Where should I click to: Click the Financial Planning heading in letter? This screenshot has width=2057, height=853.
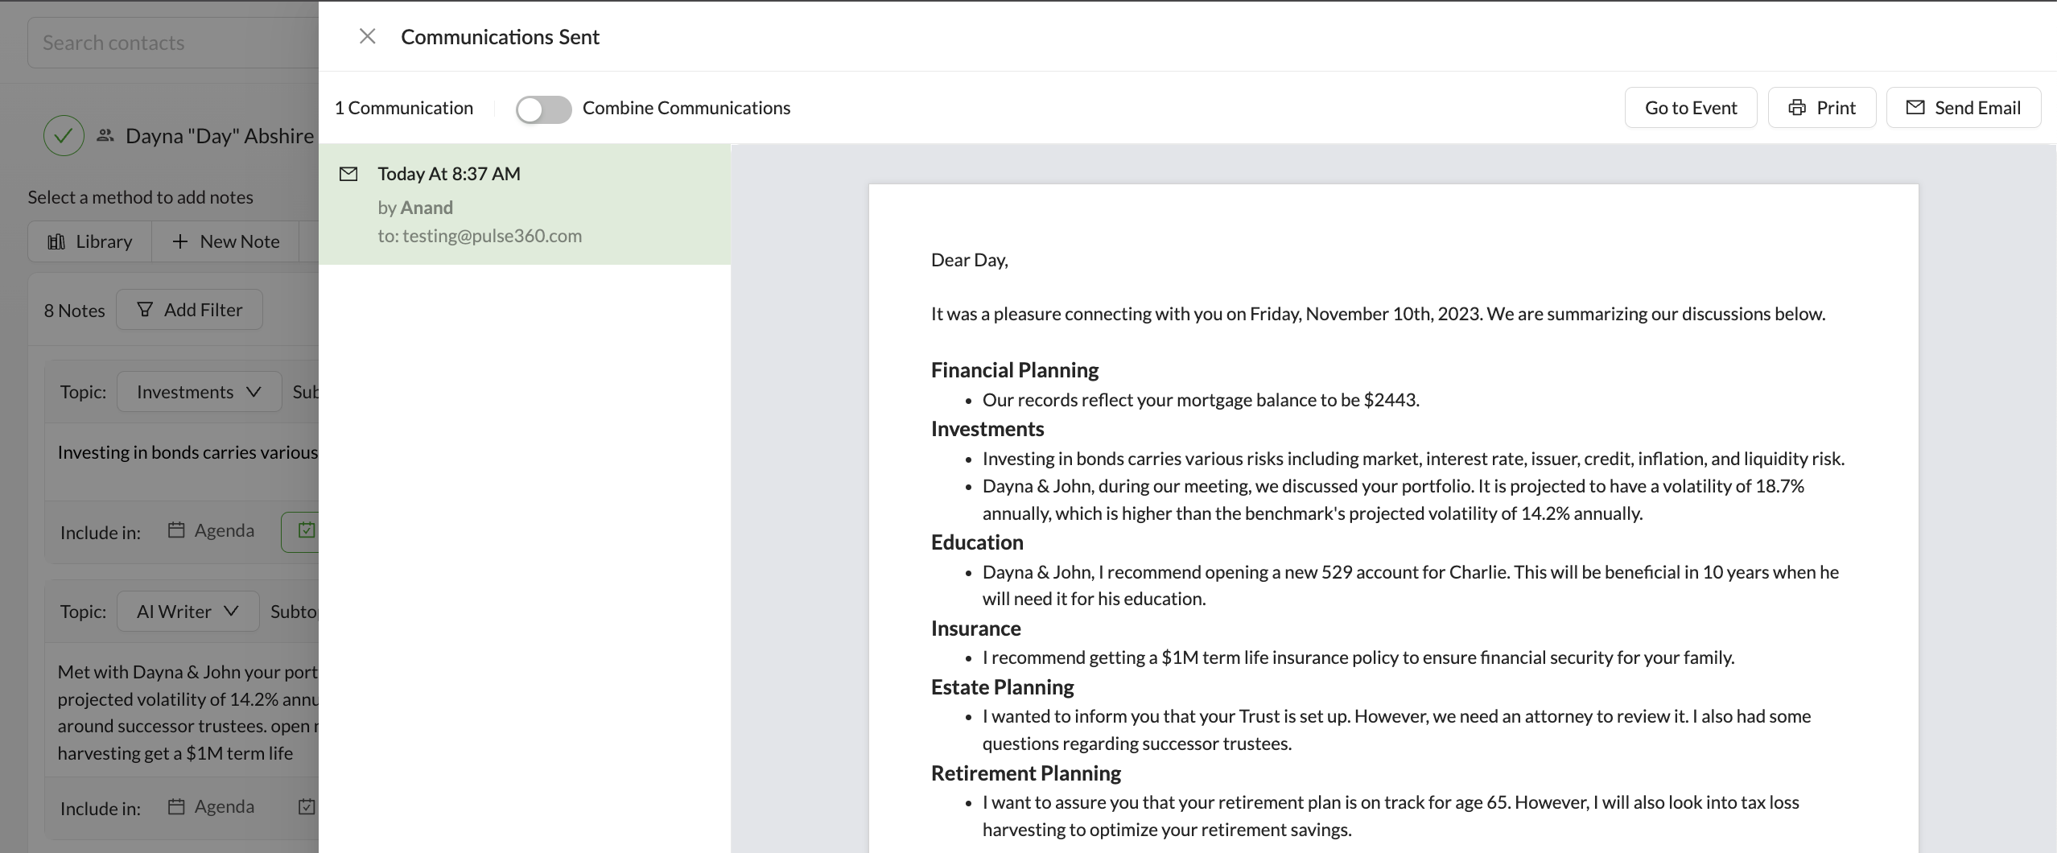pos(1015,370)
